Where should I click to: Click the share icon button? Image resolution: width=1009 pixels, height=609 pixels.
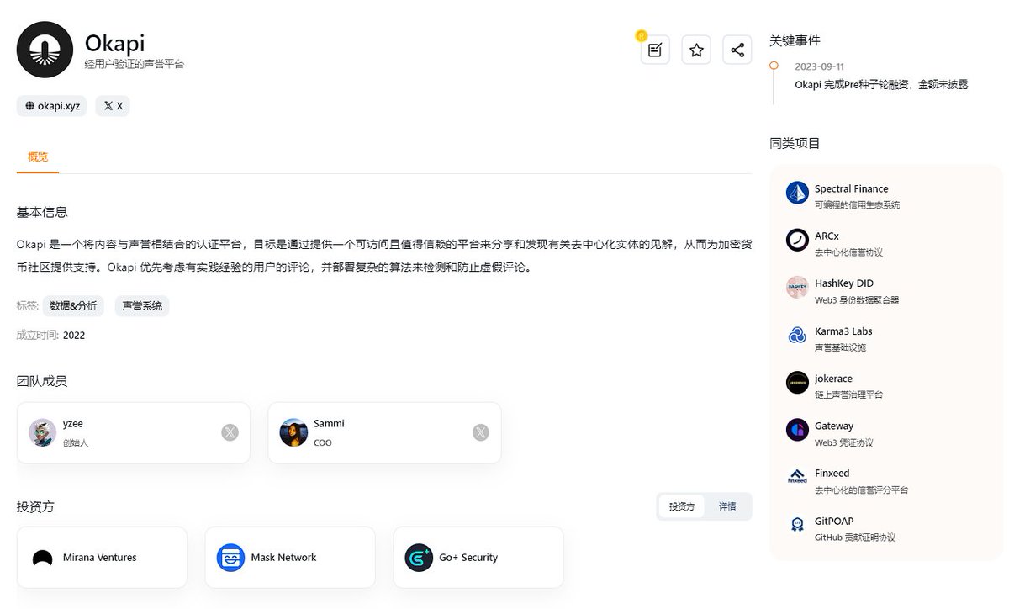(x=737, y=50)
